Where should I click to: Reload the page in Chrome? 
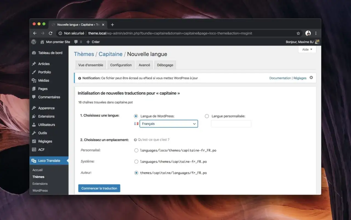[x=50, y=33]
